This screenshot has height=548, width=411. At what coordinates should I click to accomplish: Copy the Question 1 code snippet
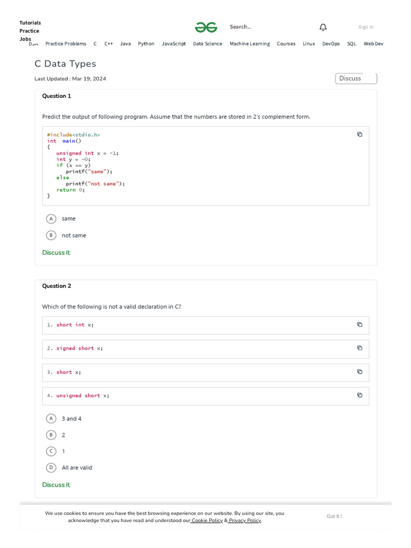click(x=360, y=134)
